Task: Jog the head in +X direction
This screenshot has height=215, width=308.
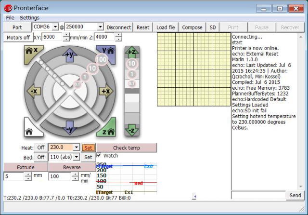Action: click(x=106, y=91)
